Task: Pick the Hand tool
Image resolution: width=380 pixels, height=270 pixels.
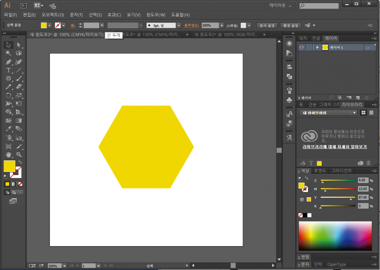Action: (9, 154)
